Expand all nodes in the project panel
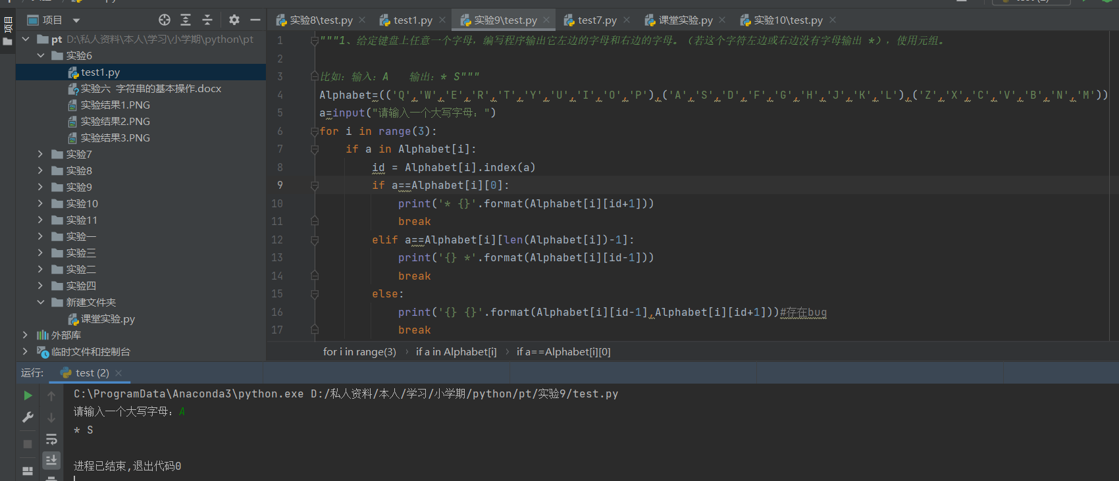Image resolution: width=1119 pixels, height=481 pixels. (x=186, y=20)
